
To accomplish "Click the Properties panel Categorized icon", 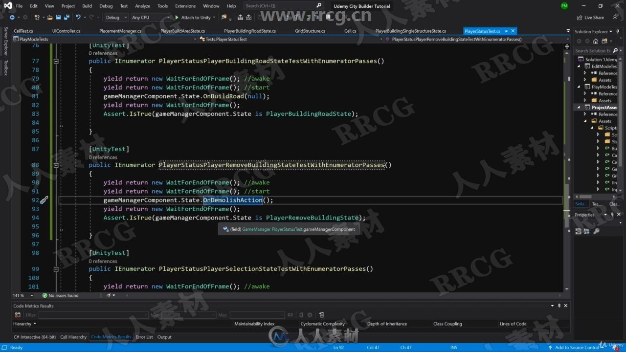I will point(578,231).
